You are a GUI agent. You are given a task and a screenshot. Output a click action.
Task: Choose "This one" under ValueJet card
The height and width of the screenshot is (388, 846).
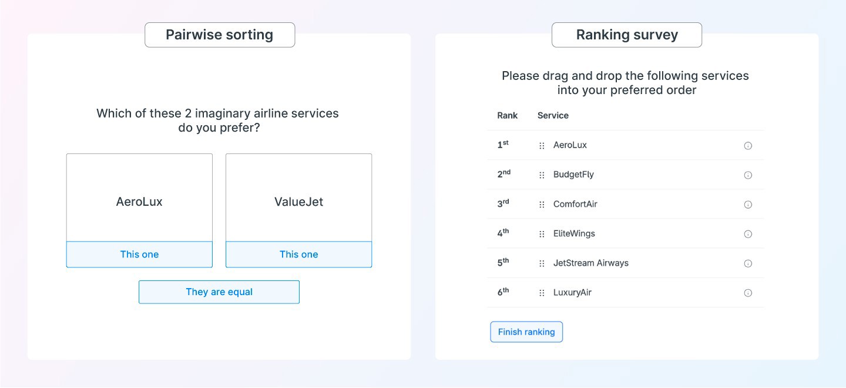(298, 255)
